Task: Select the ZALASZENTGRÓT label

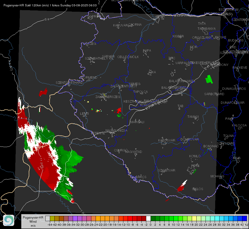Action: [124, 86]
